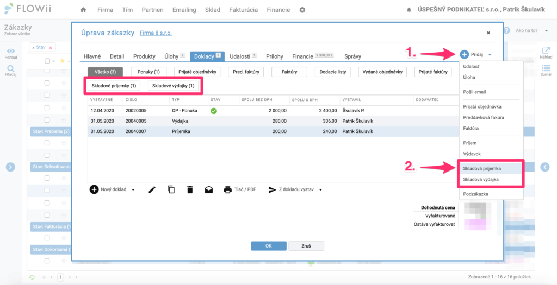Switch to the Prílohy tab
Viewport: 557px width, 285px height.
(x=275, y=56)
